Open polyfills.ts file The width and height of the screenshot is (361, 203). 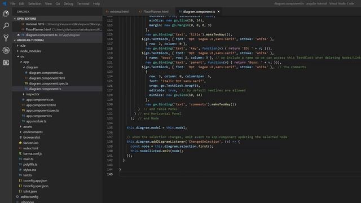pos(30,164)
